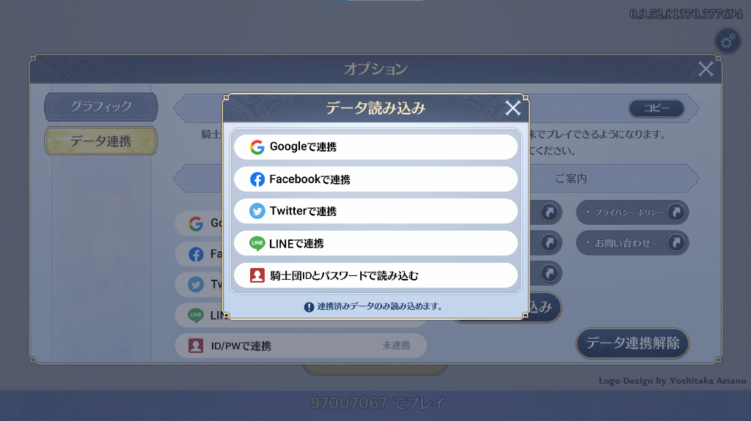Click the コピー button
Screen dimensions: 751x421
pos(656,108)
